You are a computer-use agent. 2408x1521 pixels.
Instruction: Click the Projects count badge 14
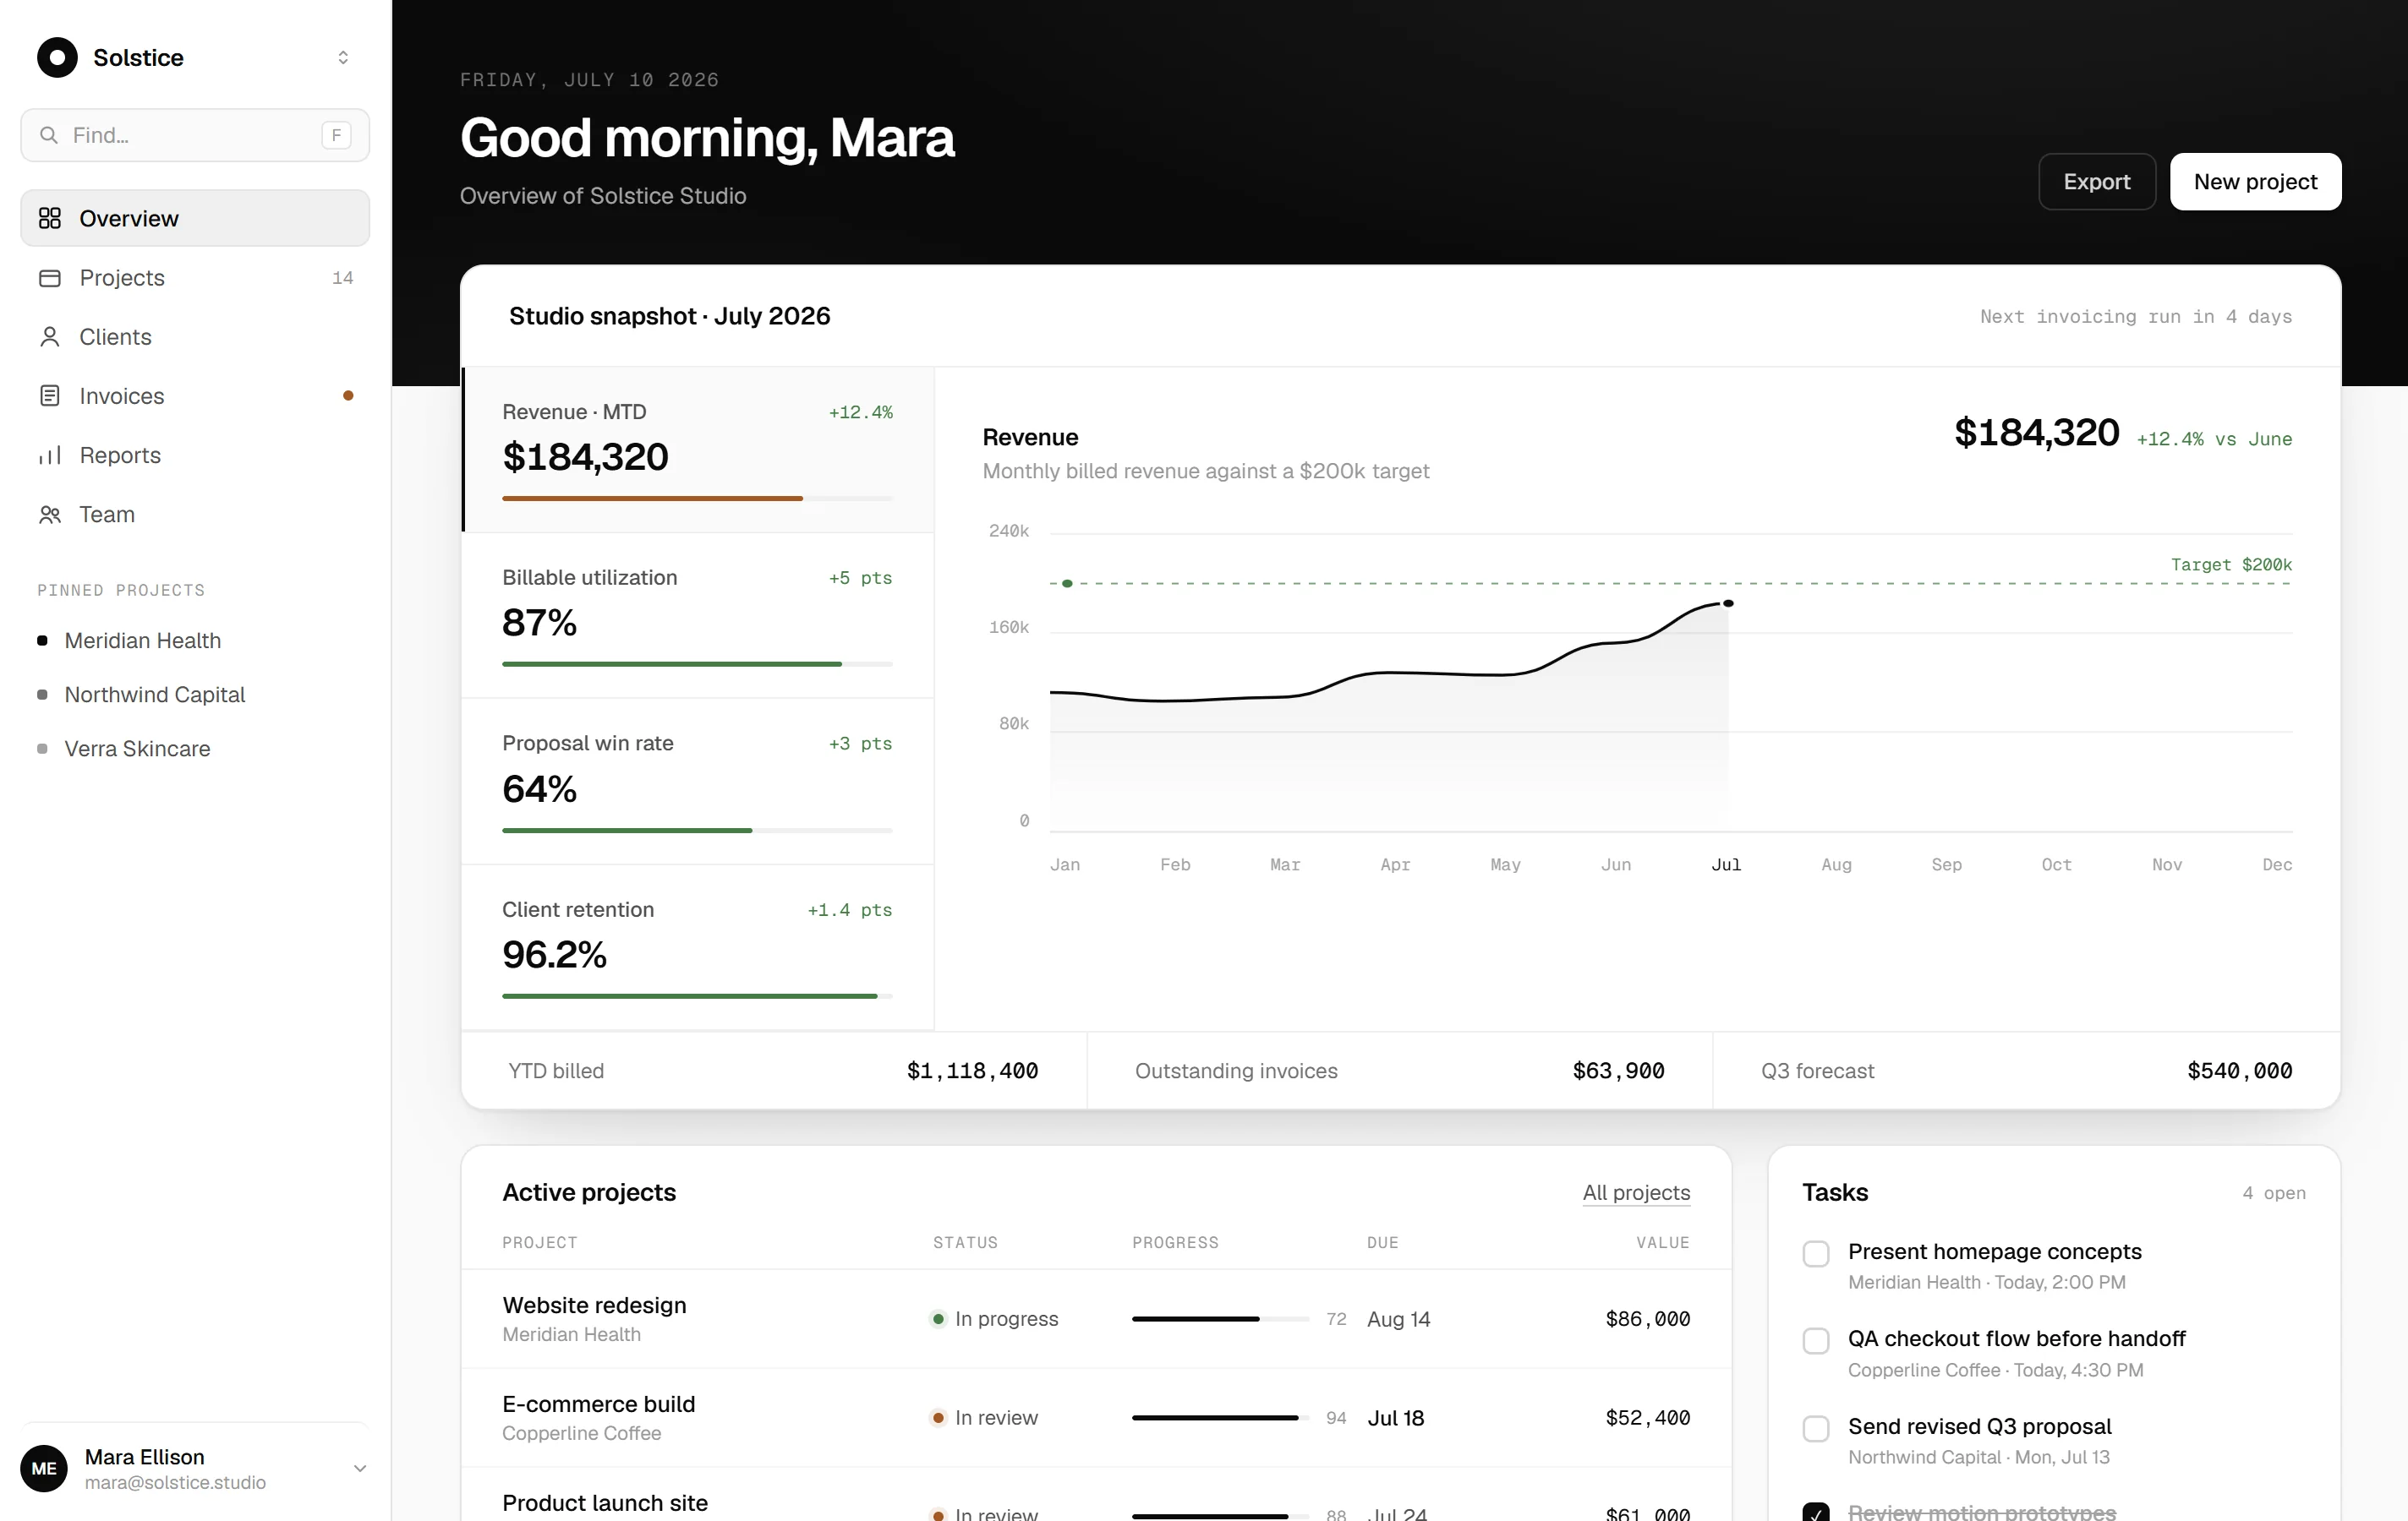343,278
